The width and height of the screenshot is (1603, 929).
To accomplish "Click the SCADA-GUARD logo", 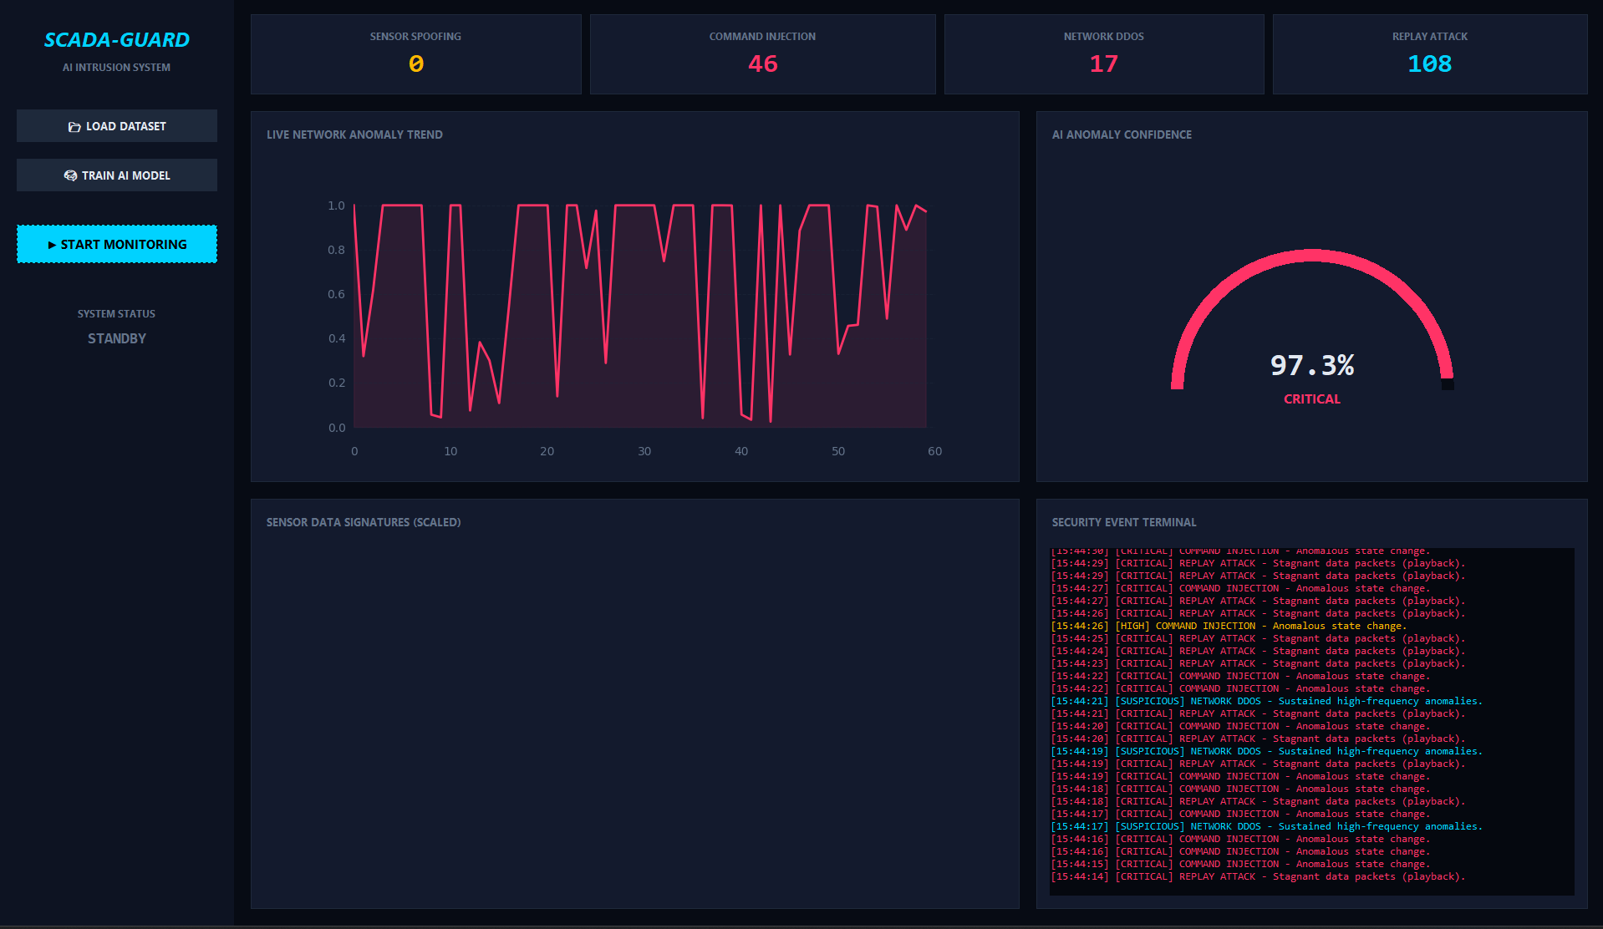I will pos(116,38).
